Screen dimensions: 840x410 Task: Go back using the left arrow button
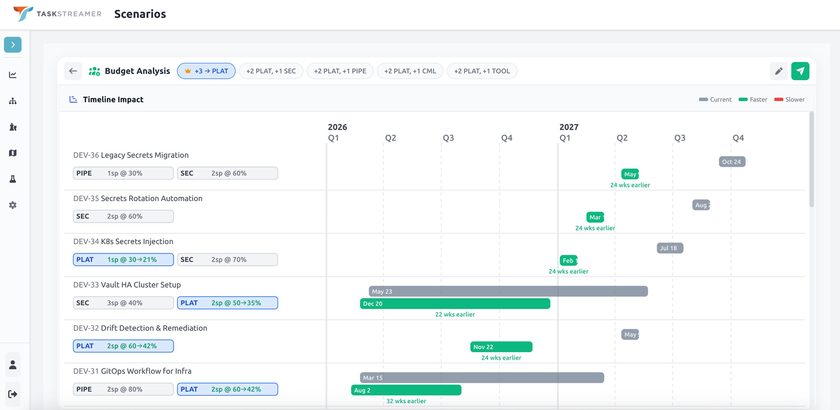coord(73,71)
